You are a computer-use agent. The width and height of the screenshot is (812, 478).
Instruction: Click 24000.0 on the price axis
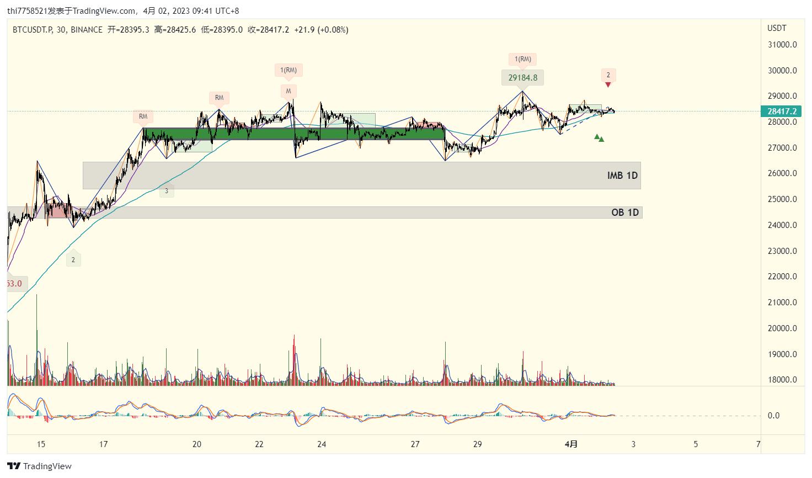coord(782,225)
